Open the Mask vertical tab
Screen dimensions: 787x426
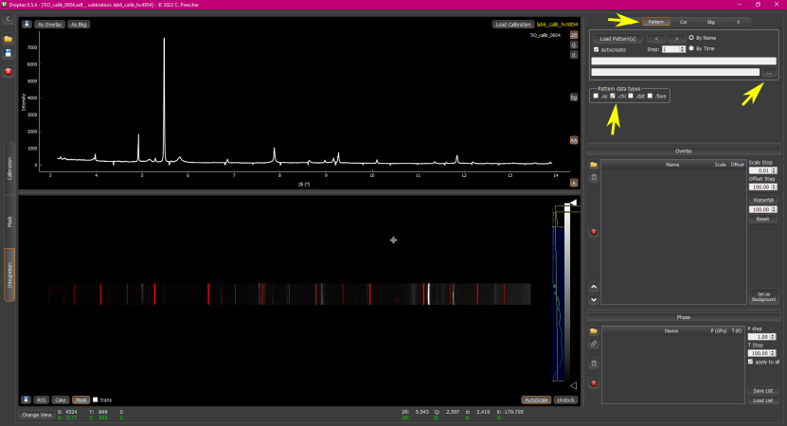[x=9, y=222]
